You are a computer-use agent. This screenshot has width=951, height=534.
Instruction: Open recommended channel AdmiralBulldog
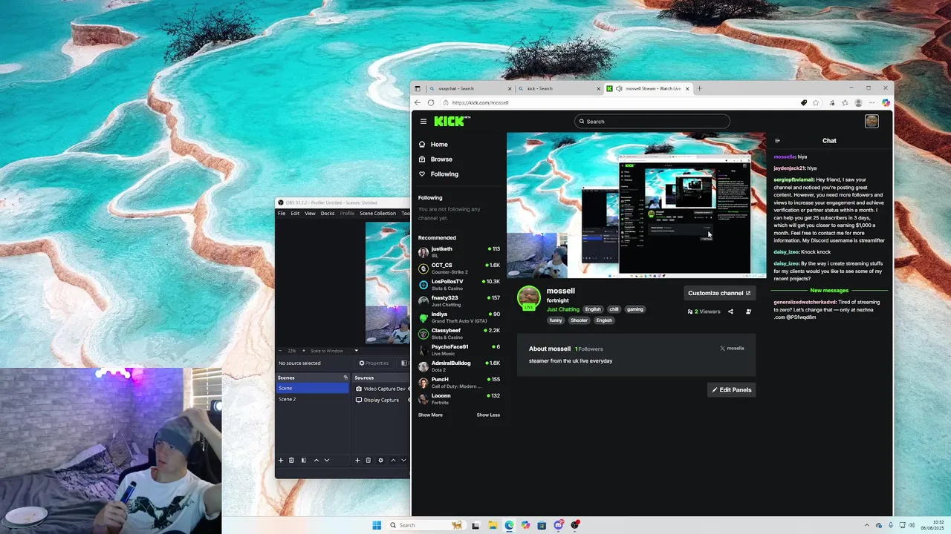[458, 366]
